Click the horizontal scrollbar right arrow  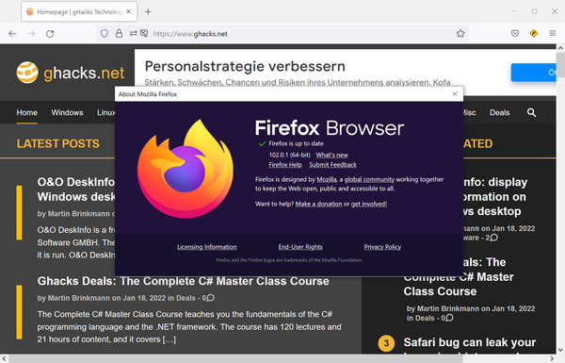point(552,358)
